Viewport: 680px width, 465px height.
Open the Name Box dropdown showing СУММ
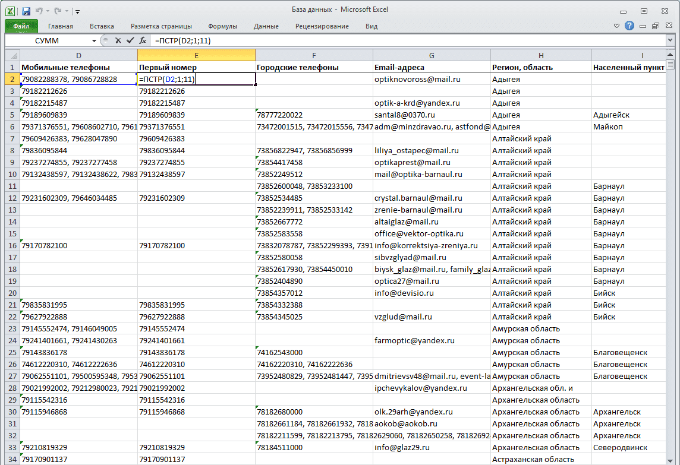click(x=94, y=41)
